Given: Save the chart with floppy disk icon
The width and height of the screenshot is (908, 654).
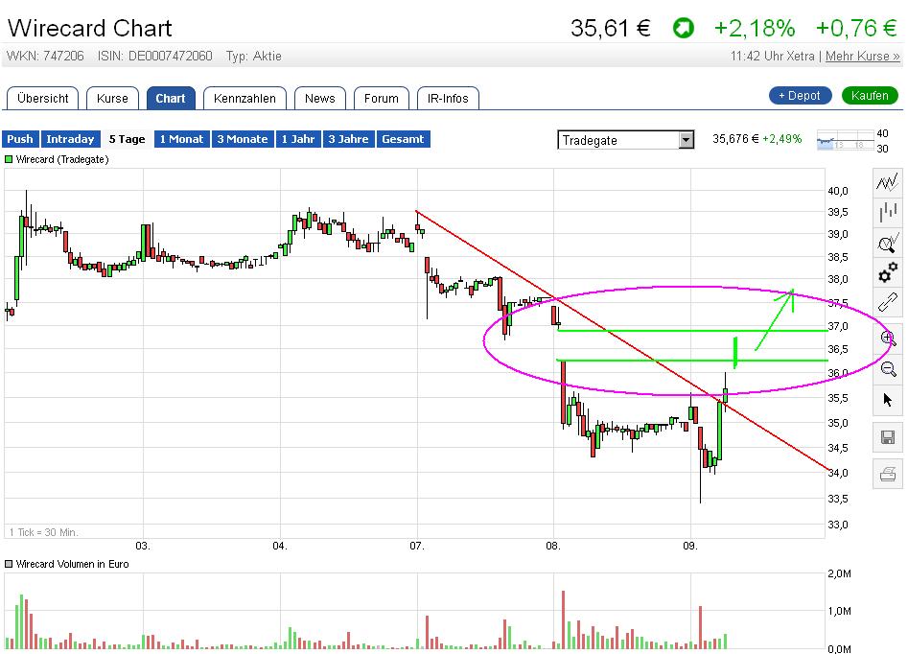Looking at the screenshot, I should click(x=887, y=437).
